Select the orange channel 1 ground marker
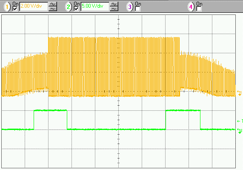 (239, 93)
